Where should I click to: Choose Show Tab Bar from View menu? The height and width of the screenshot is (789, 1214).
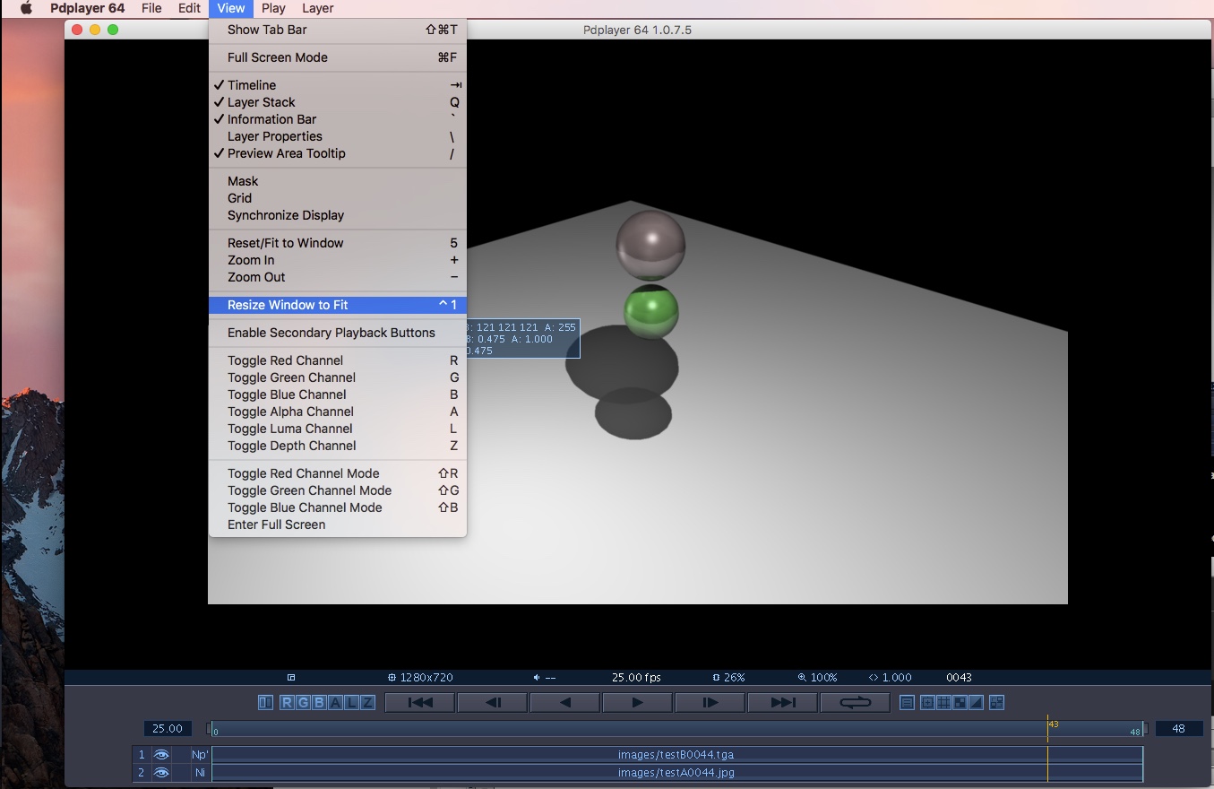point(338,30)
